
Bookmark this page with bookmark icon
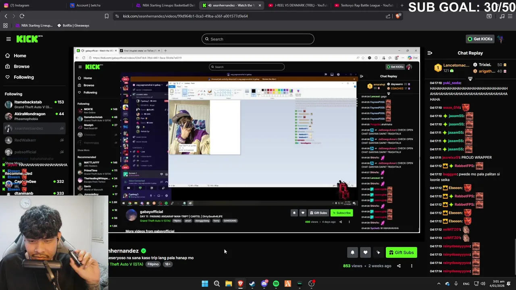tap(106, 16)
